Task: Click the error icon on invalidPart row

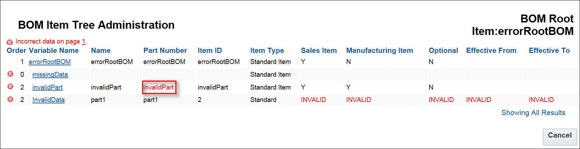Action: [x=10, y=87]
